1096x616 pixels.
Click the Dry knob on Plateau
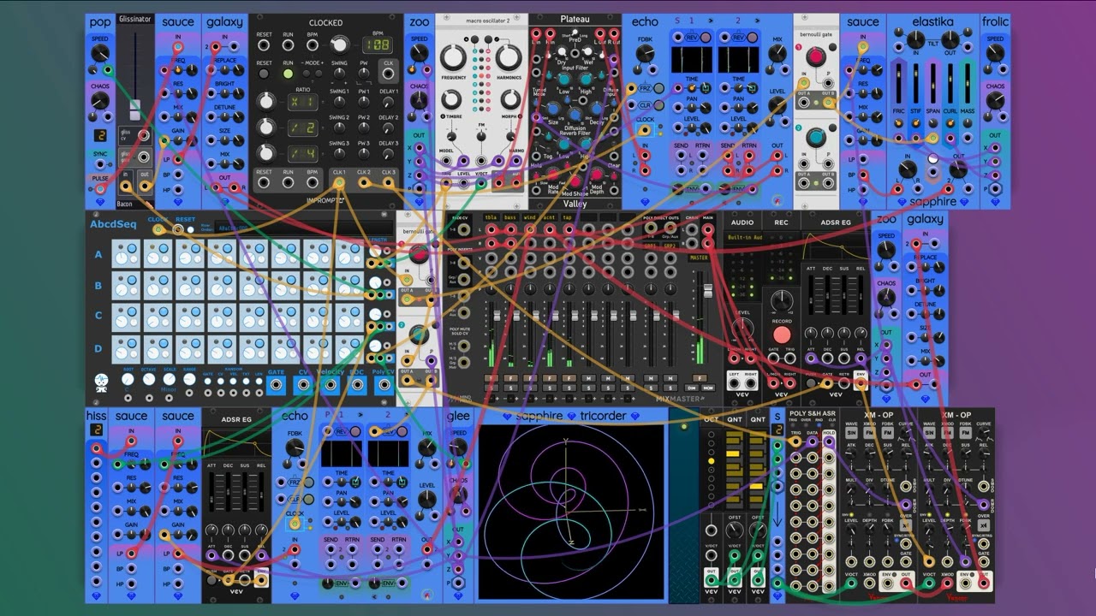coord(563,50)
